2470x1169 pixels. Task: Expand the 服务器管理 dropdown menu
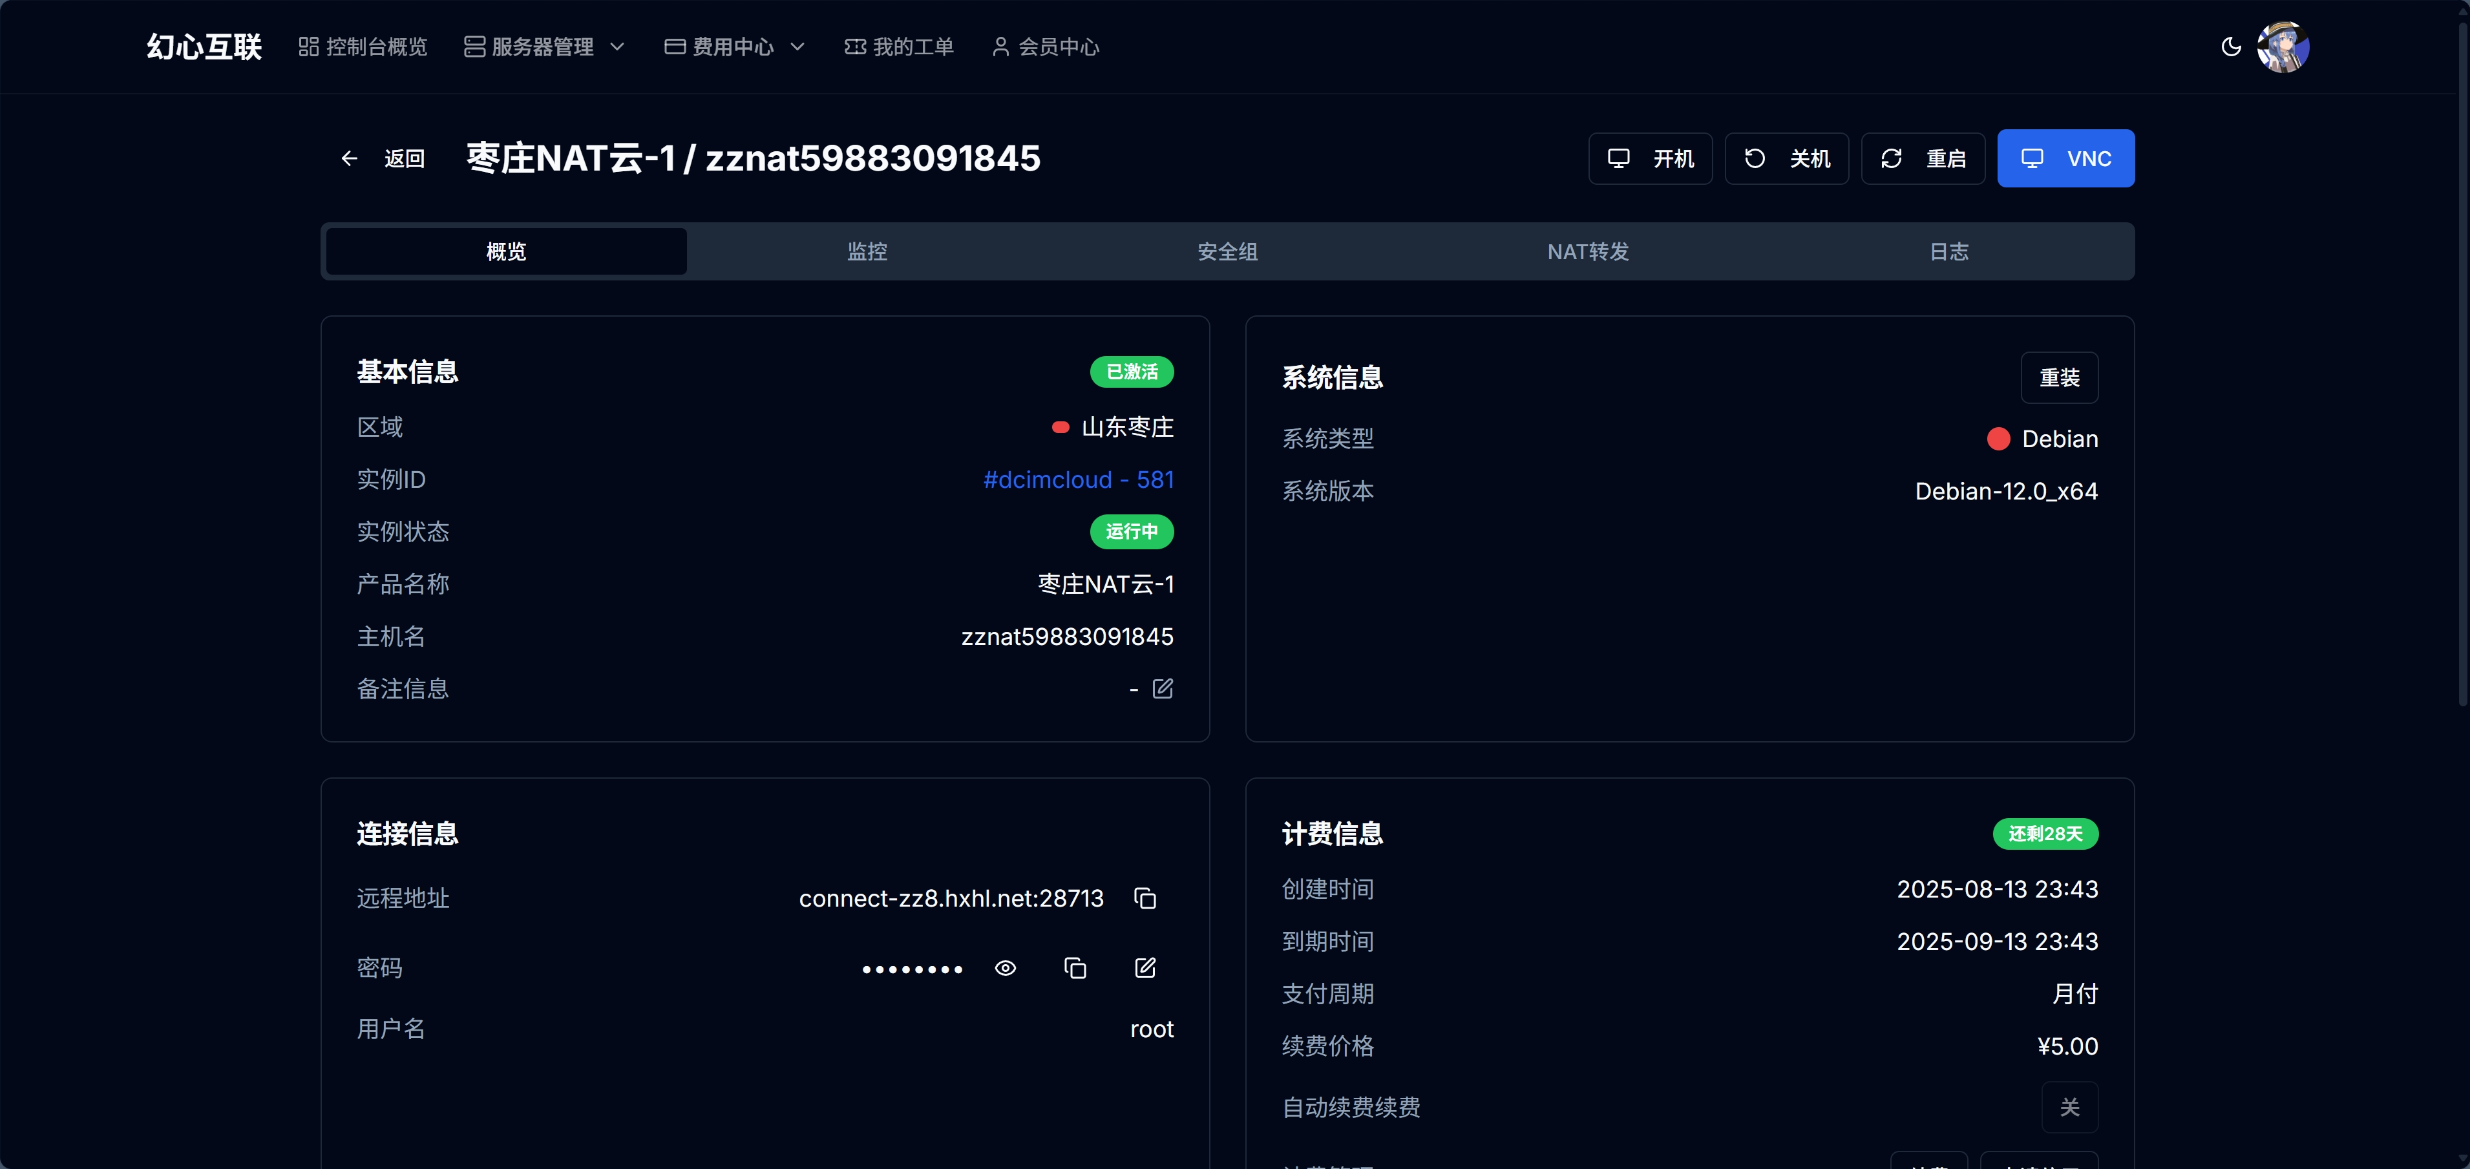543,46
